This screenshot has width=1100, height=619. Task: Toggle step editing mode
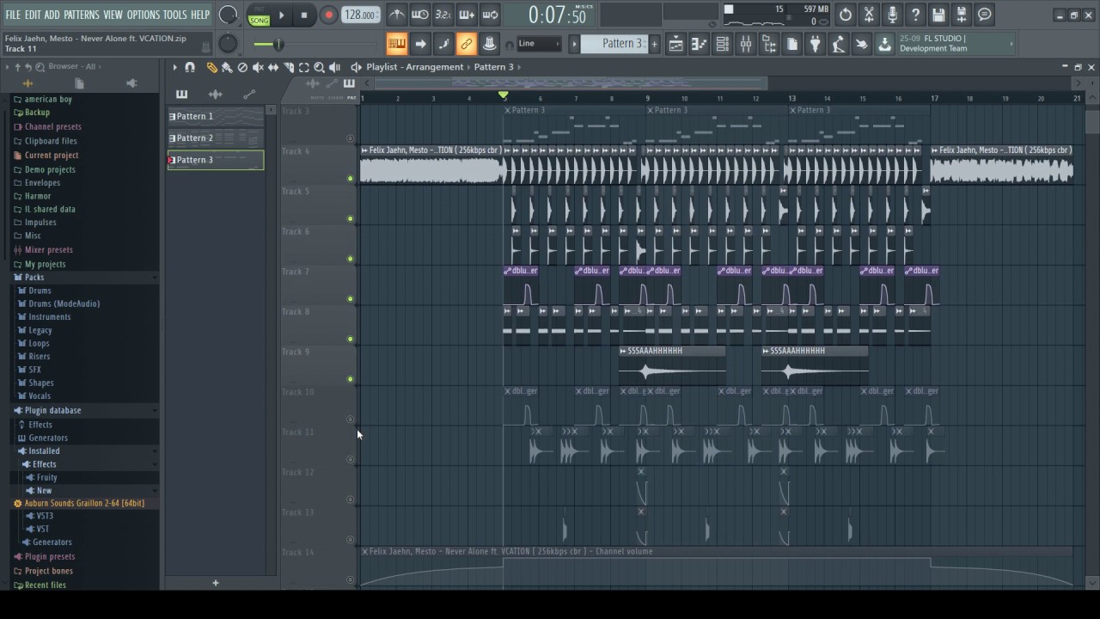443,44
